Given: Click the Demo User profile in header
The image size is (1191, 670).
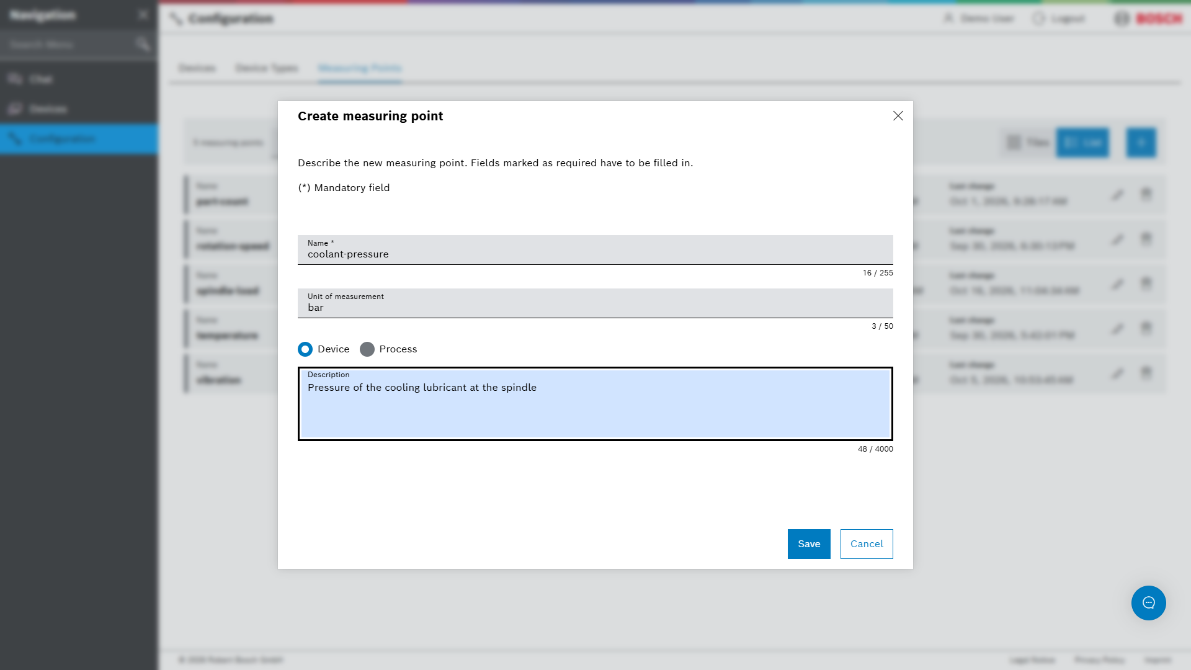Looking at the screenshot, I should point(979,19).
